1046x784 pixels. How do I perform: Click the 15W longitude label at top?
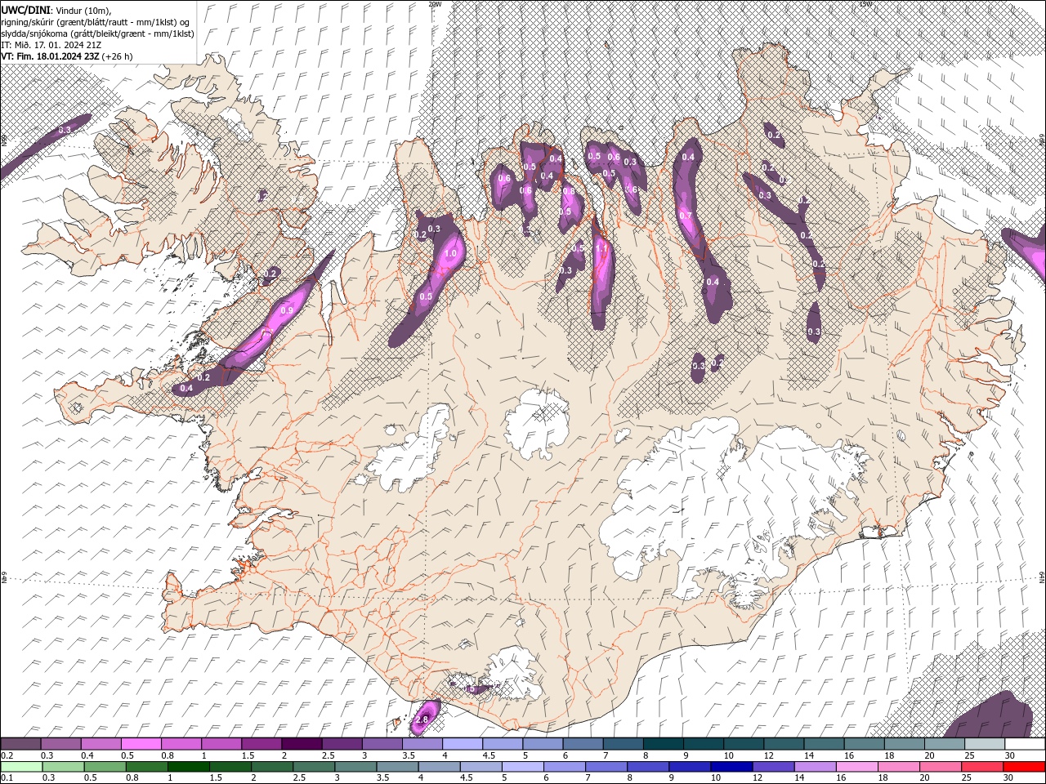(865, 4)
